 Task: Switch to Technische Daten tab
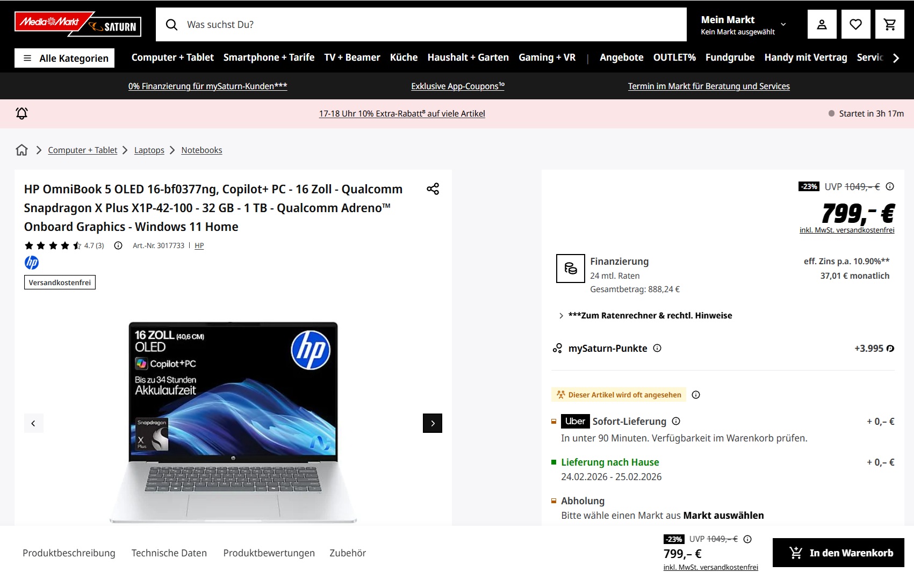pos(169,553)
